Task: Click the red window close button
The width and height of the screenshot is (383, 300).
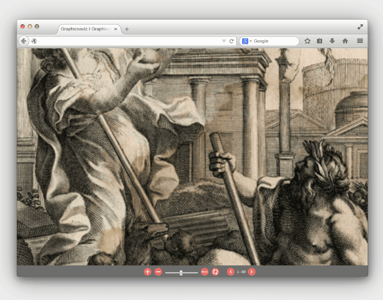Action: (x=23, y=27)
